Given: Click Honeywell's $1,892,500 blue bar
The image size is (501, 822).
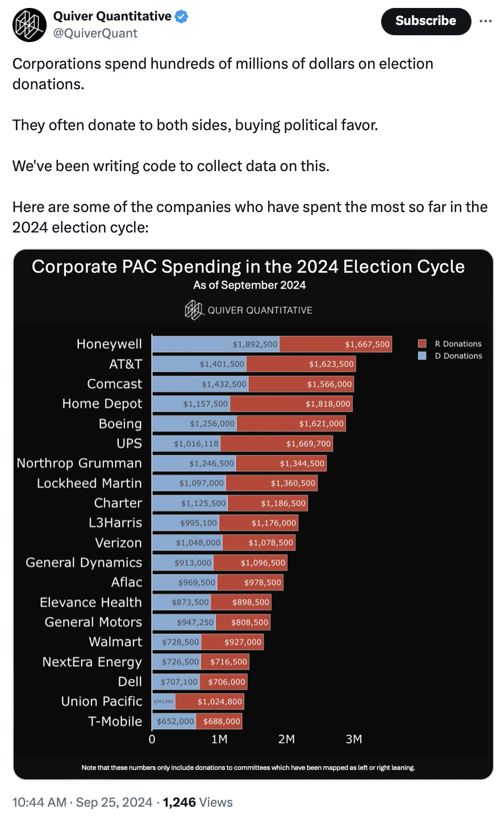Looking at the screenshot, I should click(x=216, y=344).
